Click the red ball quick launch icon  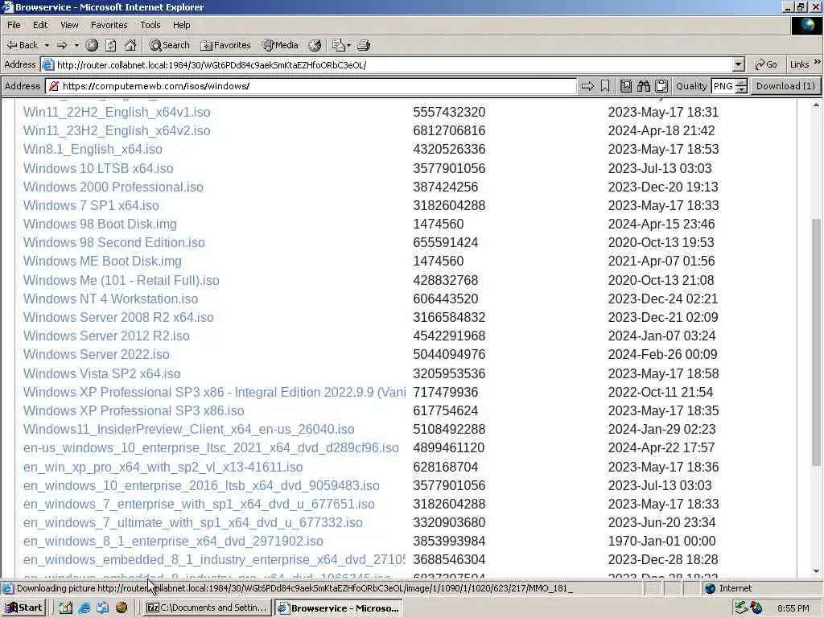(122, 608)
